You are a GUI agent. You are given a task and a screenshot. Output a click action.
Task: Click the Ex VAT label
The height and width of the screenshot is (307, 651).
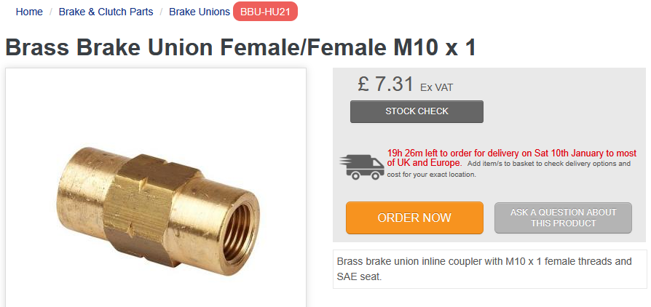[436, 87]
